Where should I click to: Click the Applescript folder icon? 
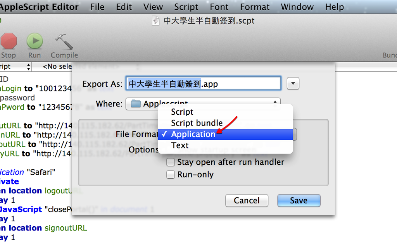coord(136,103)
